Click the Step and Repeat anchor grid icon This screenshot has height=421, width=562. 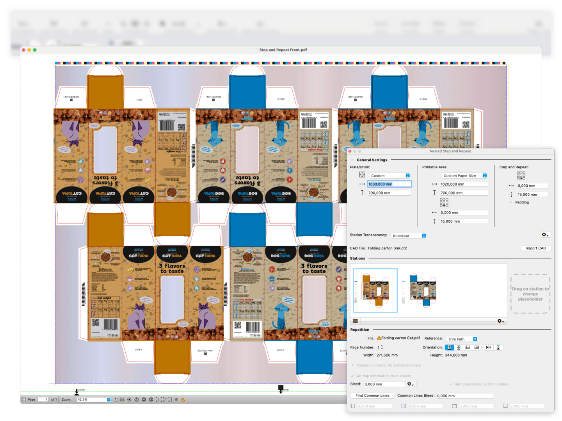(521, 175)
